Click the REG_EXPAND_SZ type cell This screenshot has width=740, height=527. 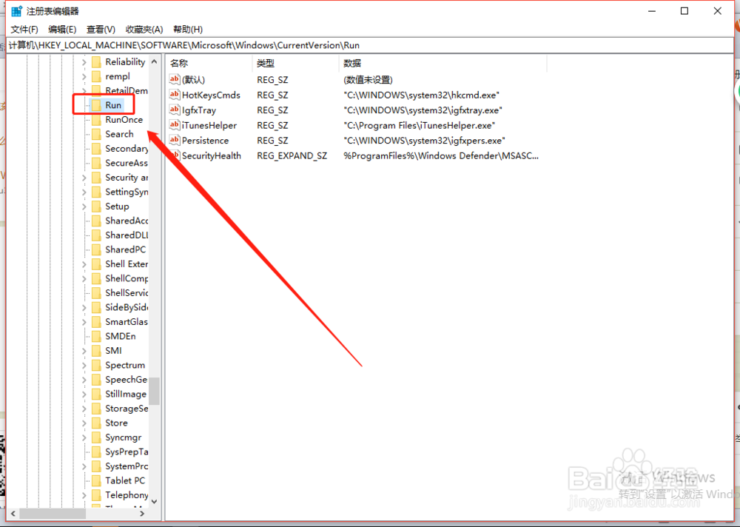coord(292,155)
